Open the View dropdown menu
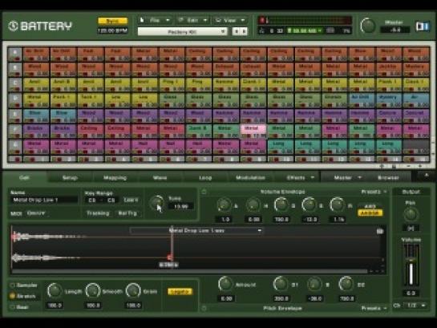This screenshot has width=437, height=328. tap(230, 20)
